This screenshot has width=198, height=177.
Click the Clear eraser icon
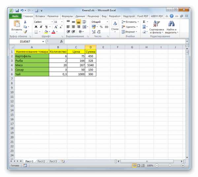pos(144,32)
